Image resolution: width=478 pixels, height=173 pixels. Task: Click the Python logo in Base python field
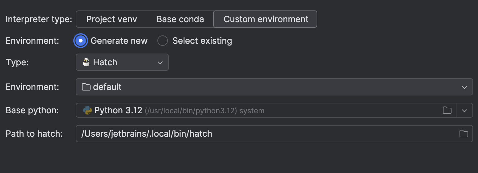point(87,110)
